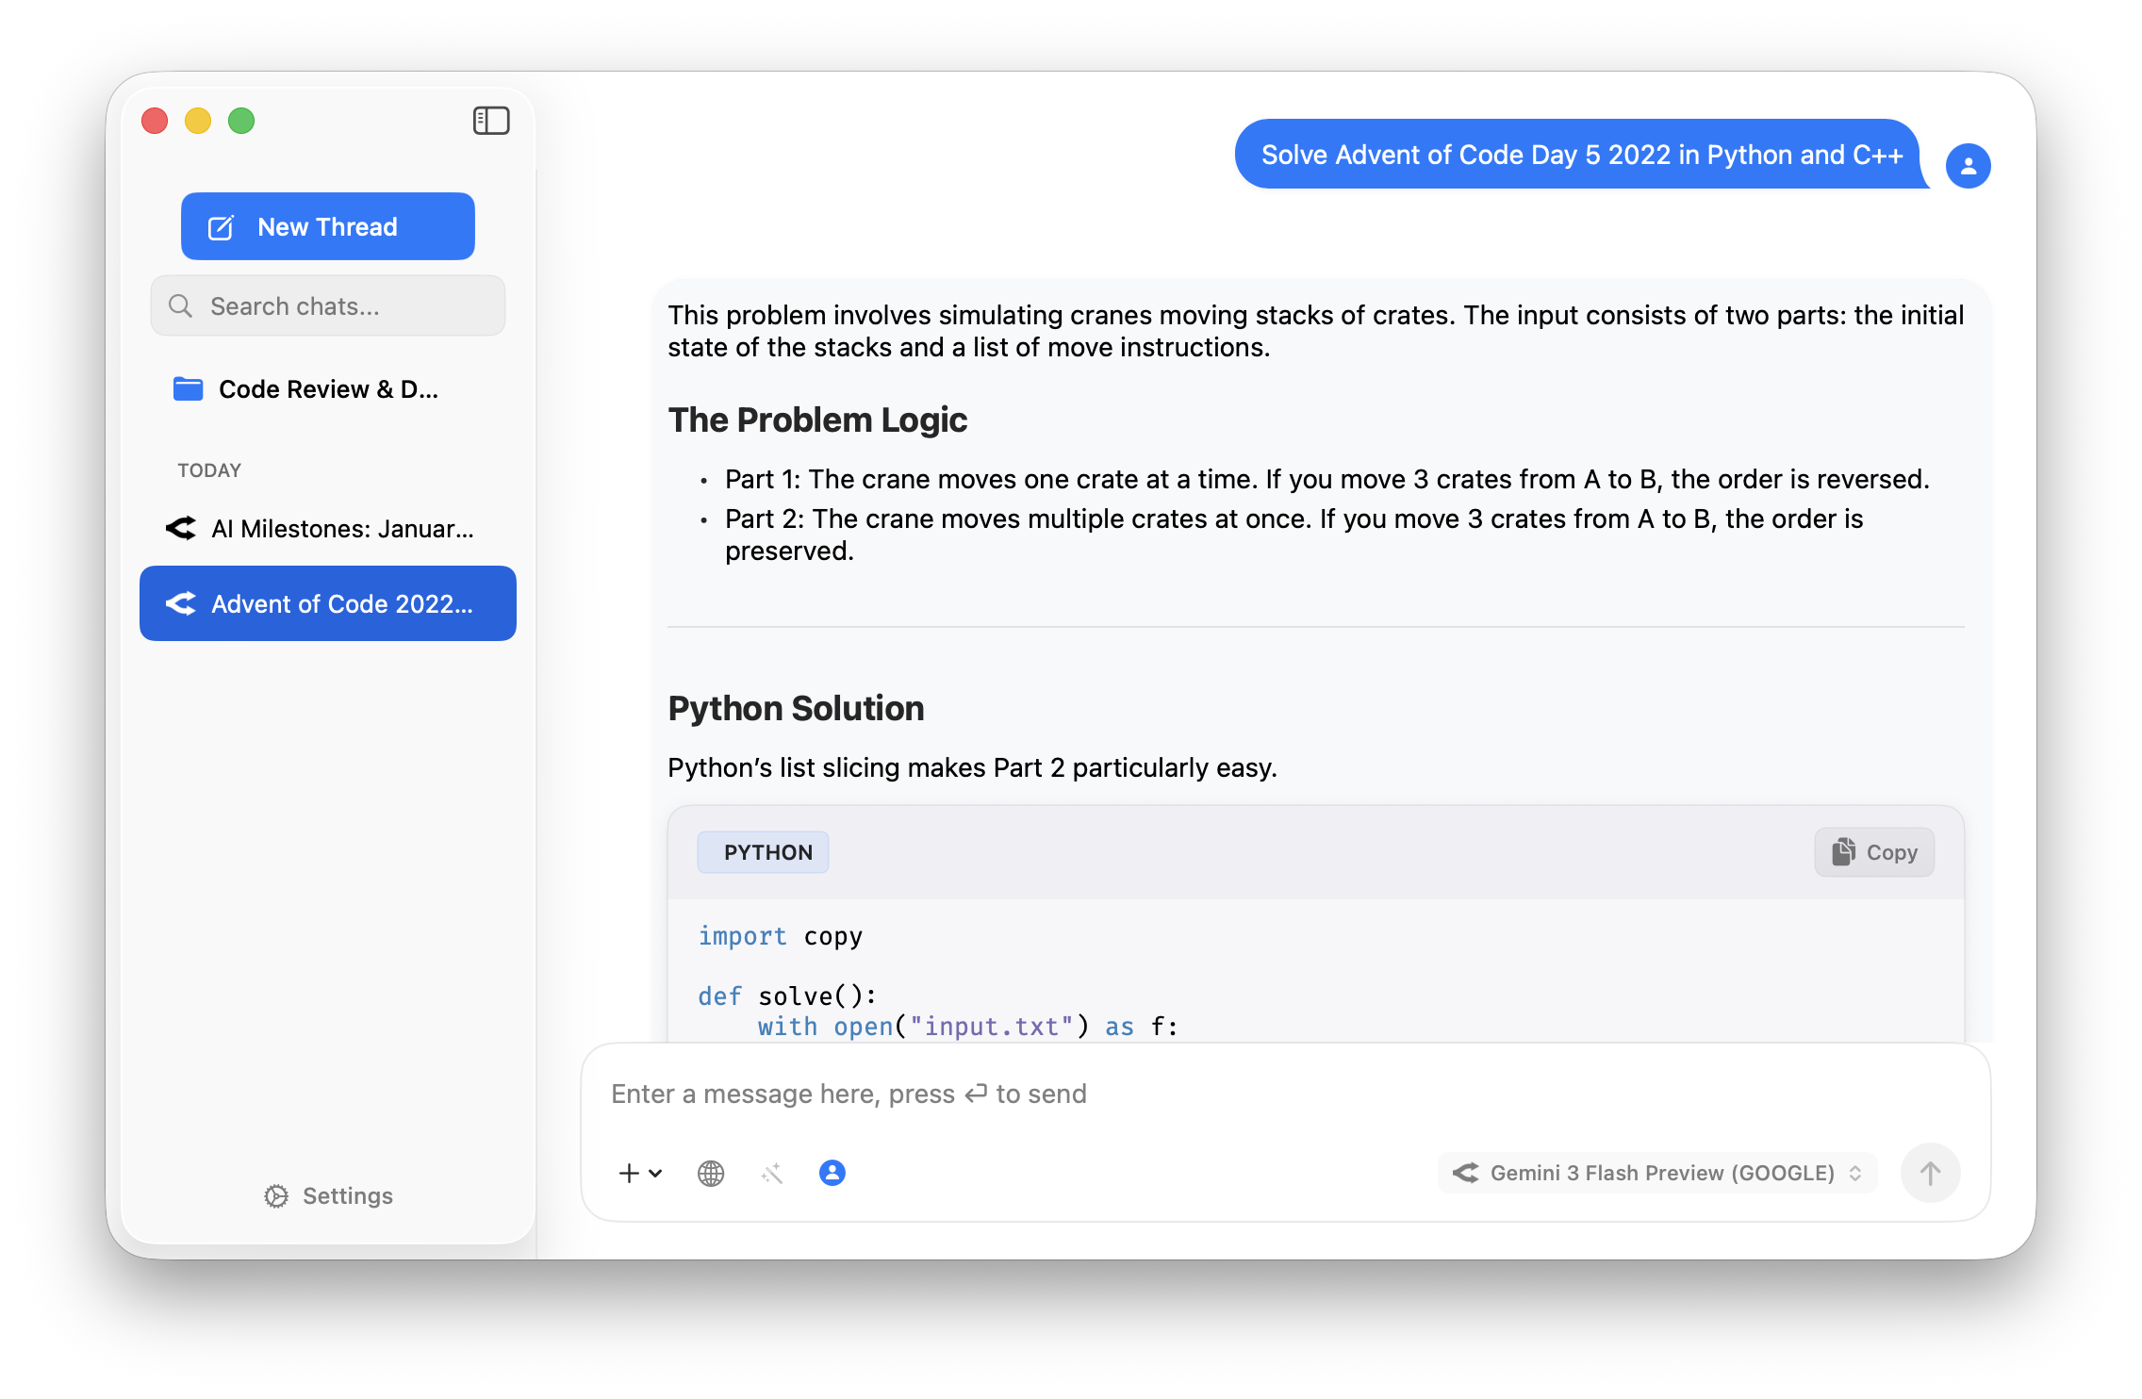Toggle the sidebar panel icon
Image resolution: width=2142 pixels, height=1399 pixels.
pyautogui.click(x=490, y=121)
